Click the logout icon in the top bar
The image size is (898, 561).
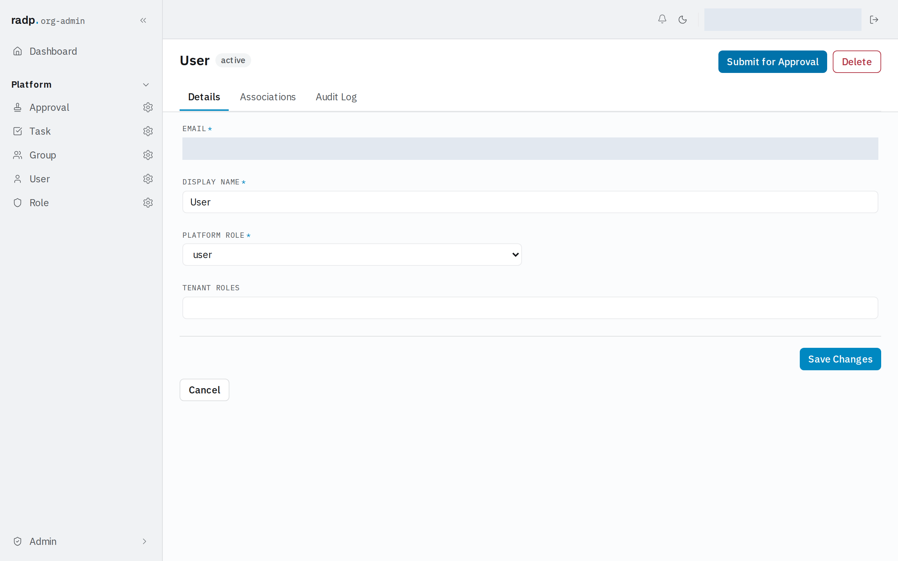click(874, 19)
